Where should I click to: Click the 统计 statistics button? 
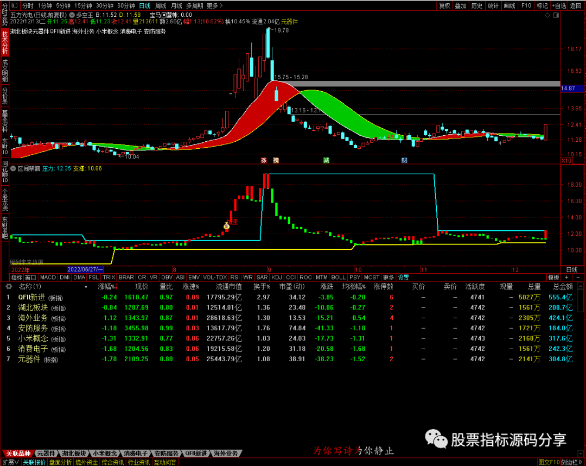(x=493, y=5)
